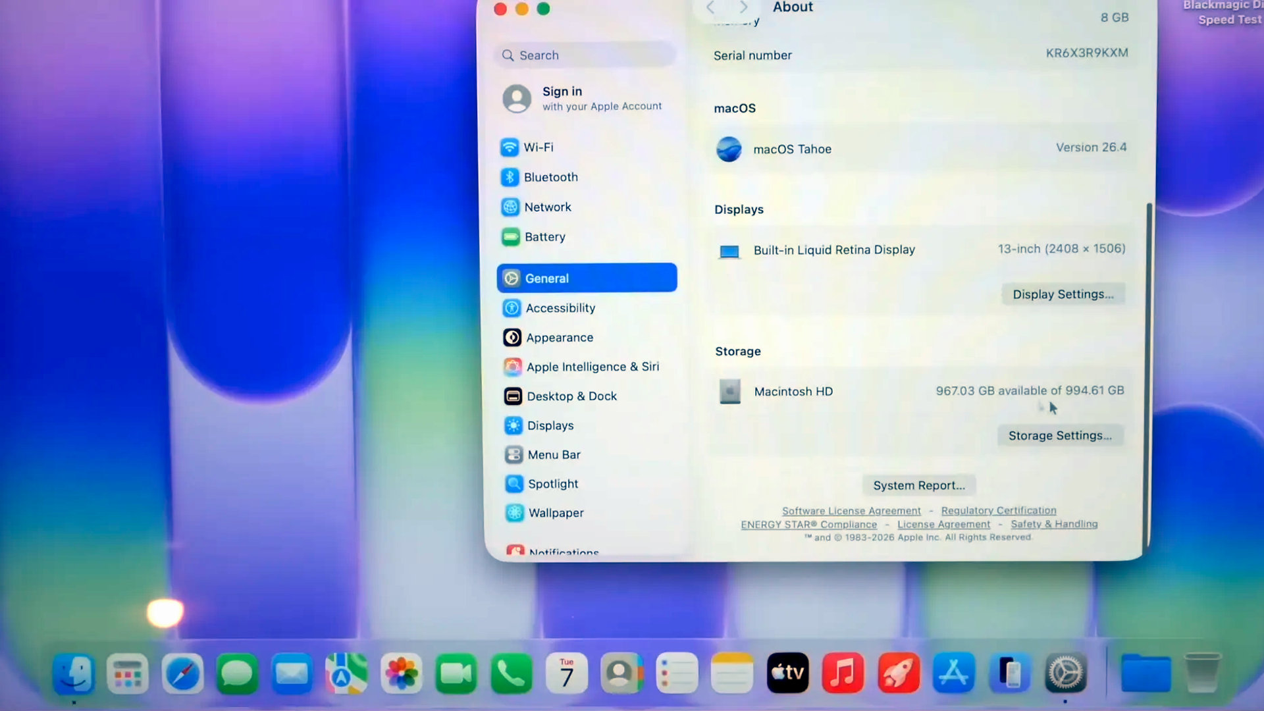Select Displays in the settings sidebar
Image resolution: width=1264 pixels, height=711 pixels.
click(550, 425)
